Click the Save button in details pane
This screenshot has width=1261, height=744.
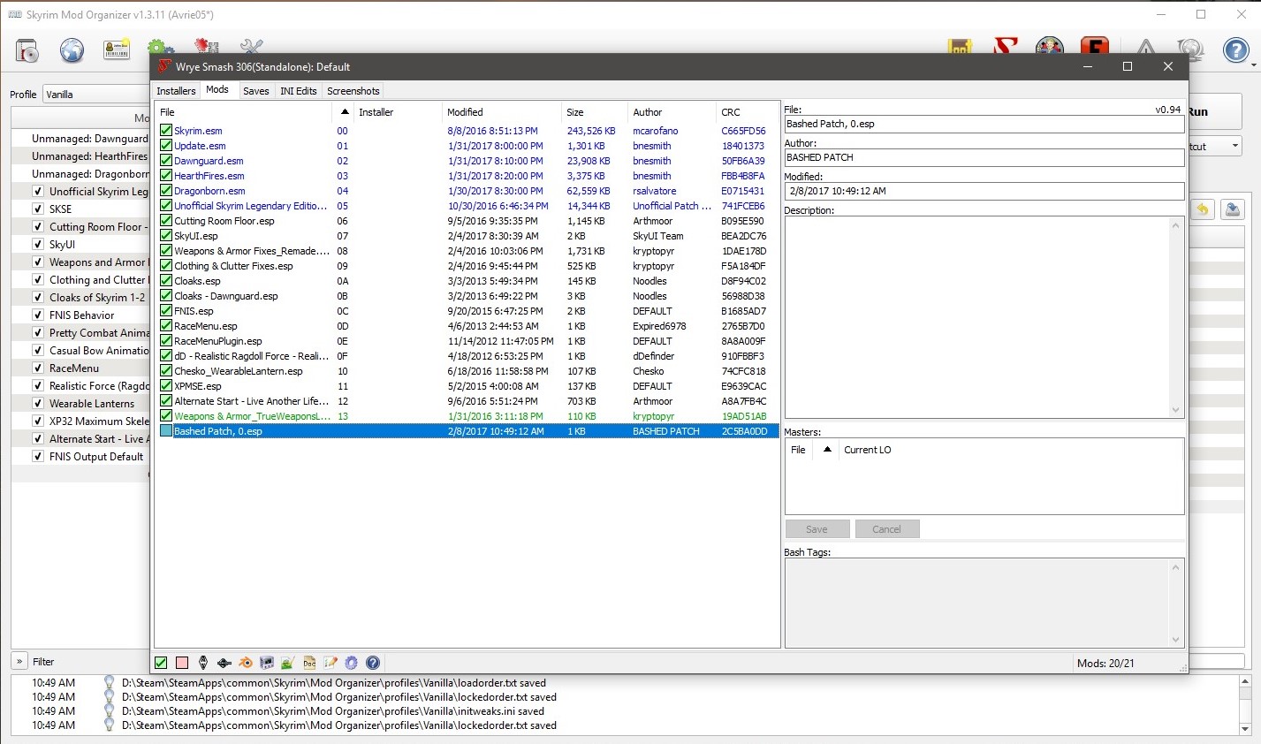(817, 529)
